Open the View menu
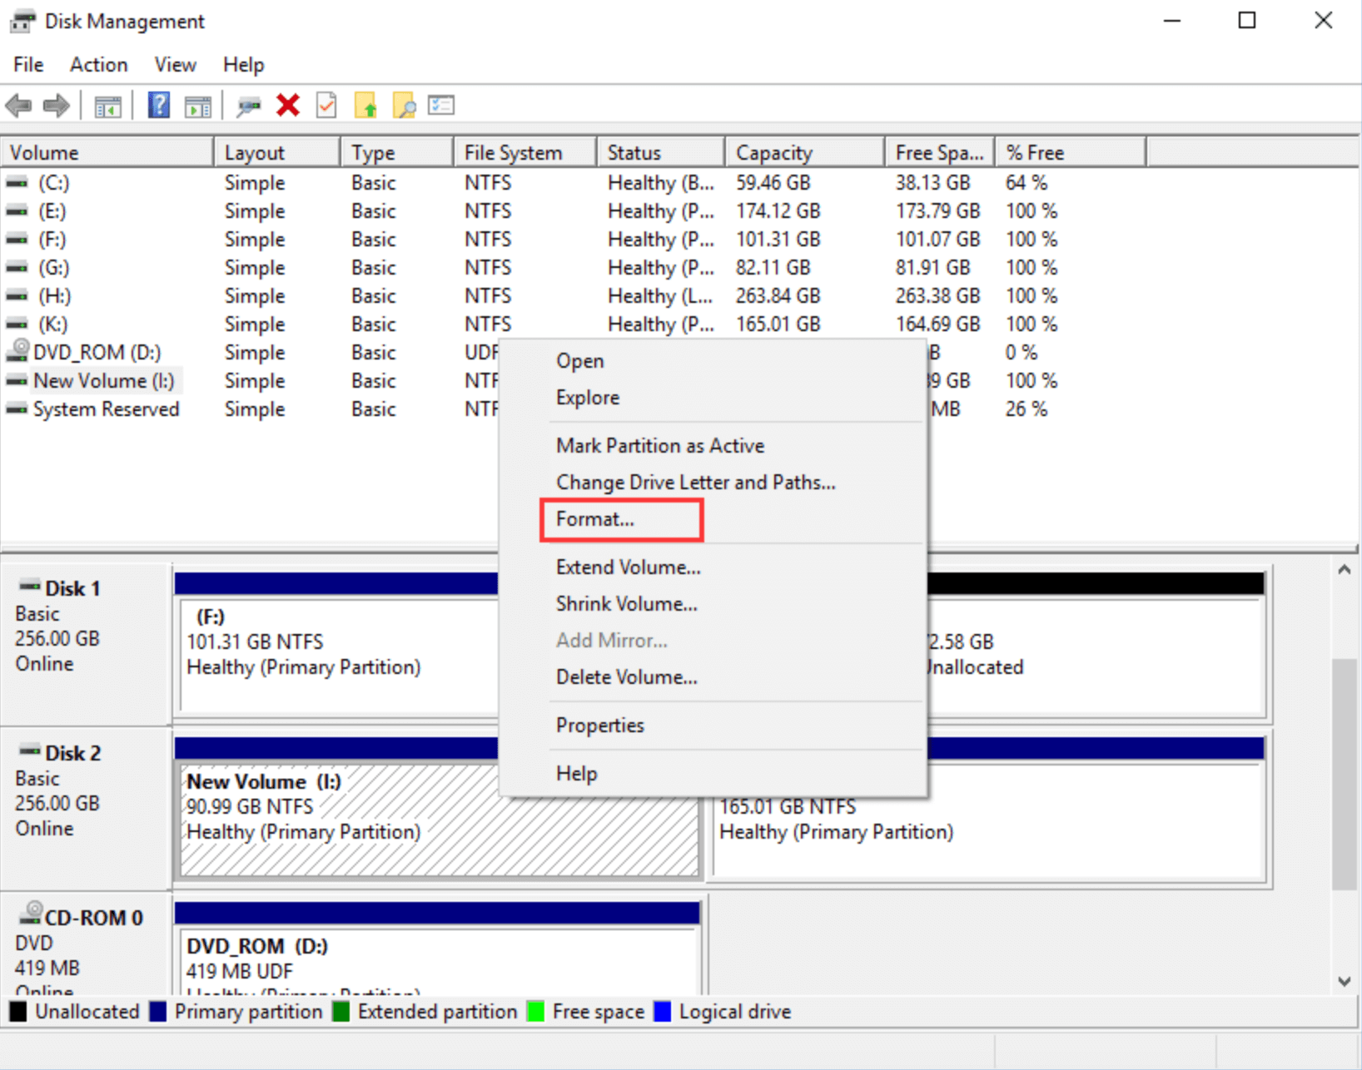 pos(174,64)
